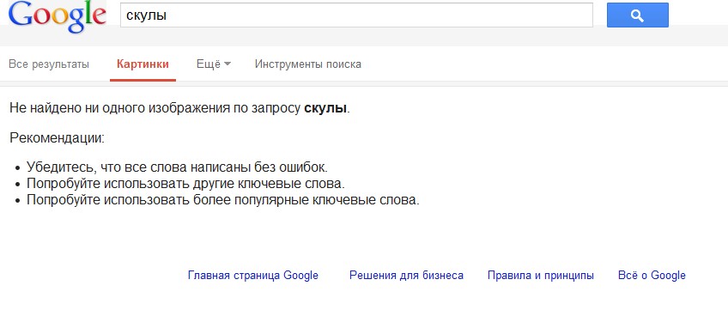Image resolution: width=728 pixels, height=316 pixels.
Task: Open the Главная страница Google link
Action: [x=253, y=276]
